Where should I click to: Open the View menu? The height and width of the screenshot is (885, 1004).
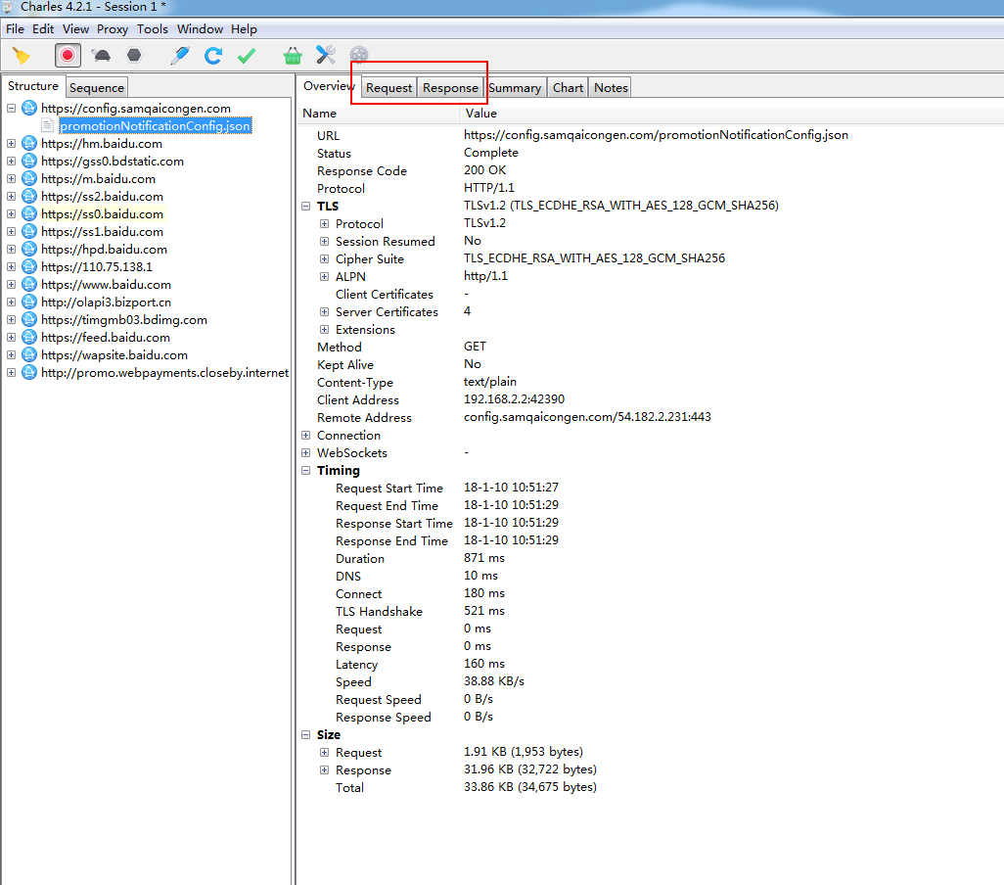[75, 28]
